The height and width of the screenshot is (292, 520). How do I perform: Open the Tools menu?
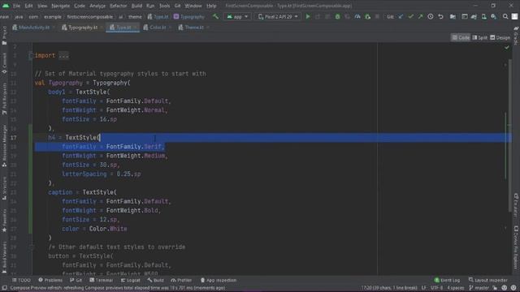point(164,6)
